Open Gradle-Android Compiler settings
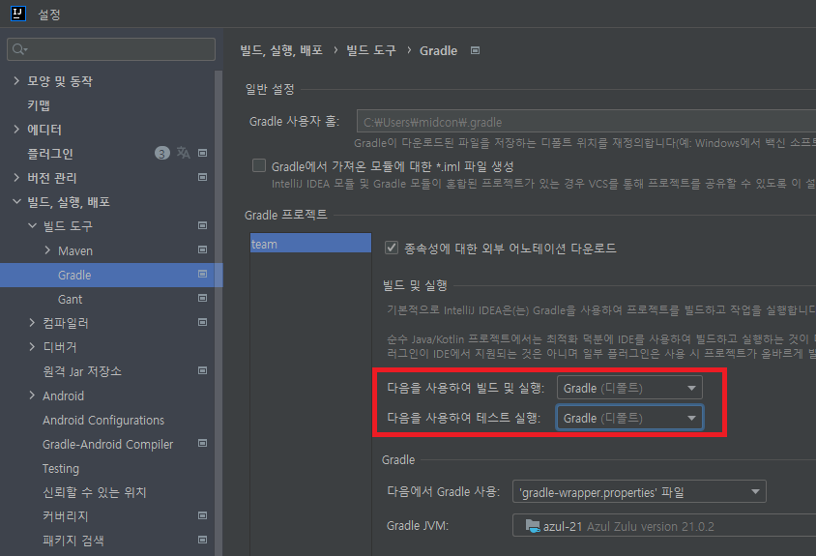 pyautogui.click(x=107, y=444)
